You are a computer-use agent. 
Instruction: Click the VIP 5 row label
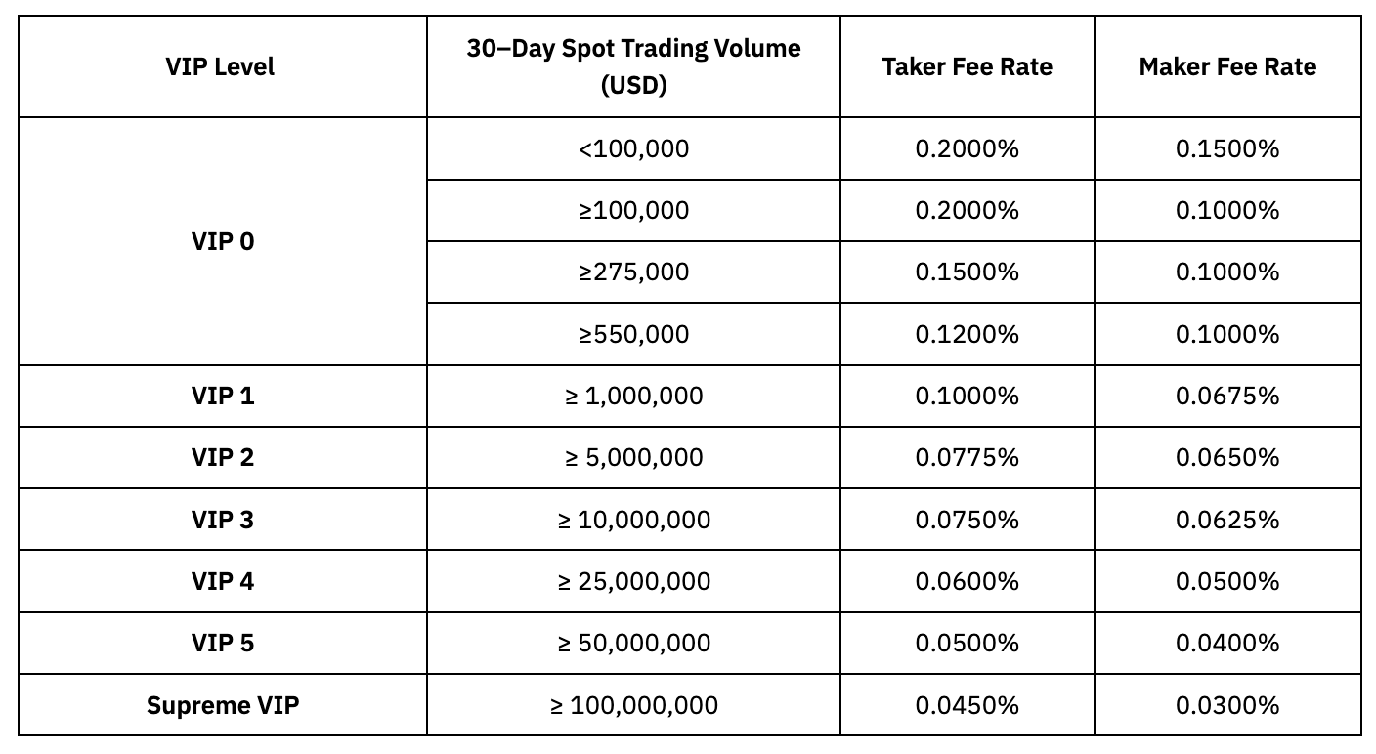223,643
